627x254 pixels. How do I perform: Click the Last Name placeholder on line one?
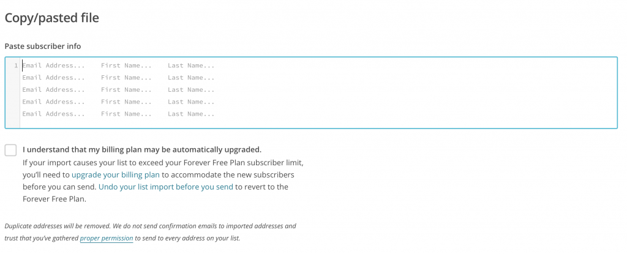tap(191, 65)
